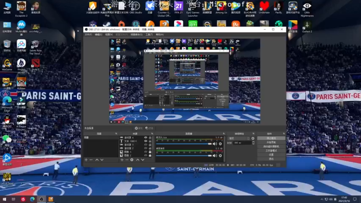
Task: Click the transition duration stepper arrows
Action: [x=253, y=143]
